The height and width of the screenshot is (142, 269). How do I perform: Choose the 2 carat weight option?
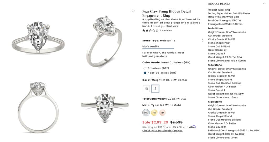tap(155, 88)
